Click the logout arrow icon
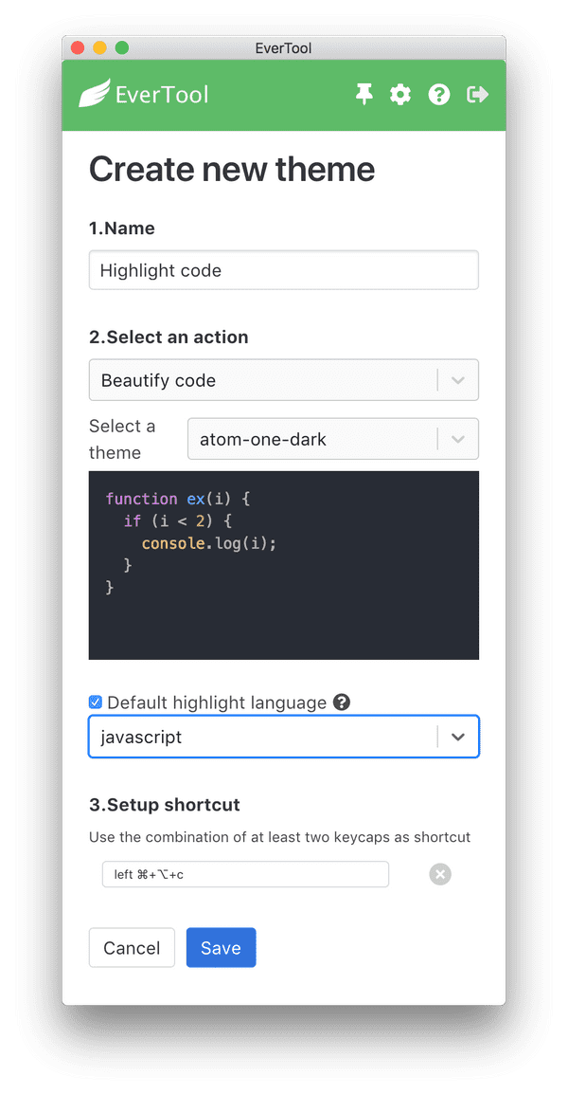Image resolution: width=568 pixels, height=1094 pixels. tap(478, 94)
